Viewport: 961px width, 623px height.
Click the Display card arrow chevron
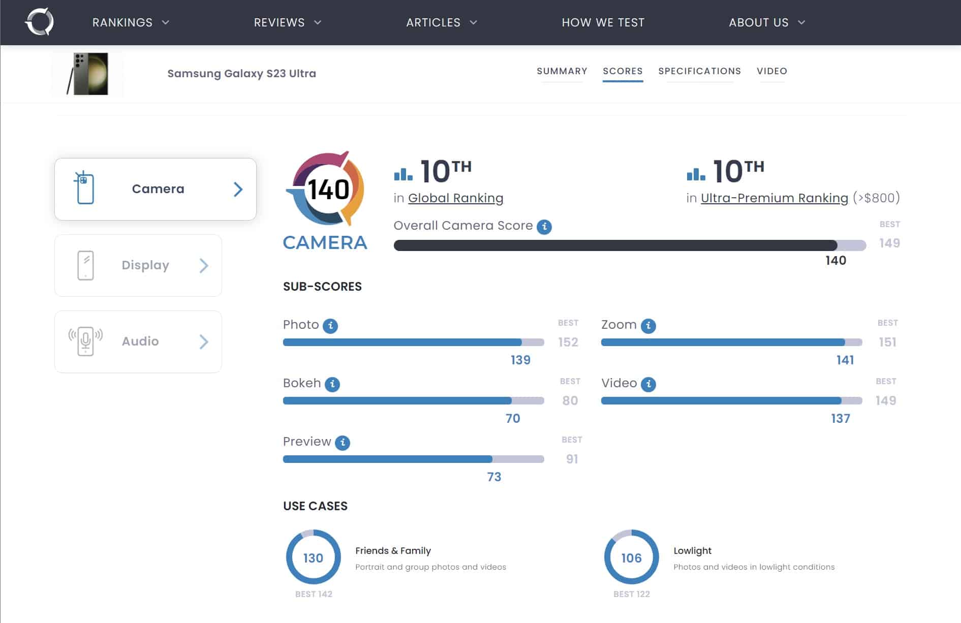[x=204, y=265]
